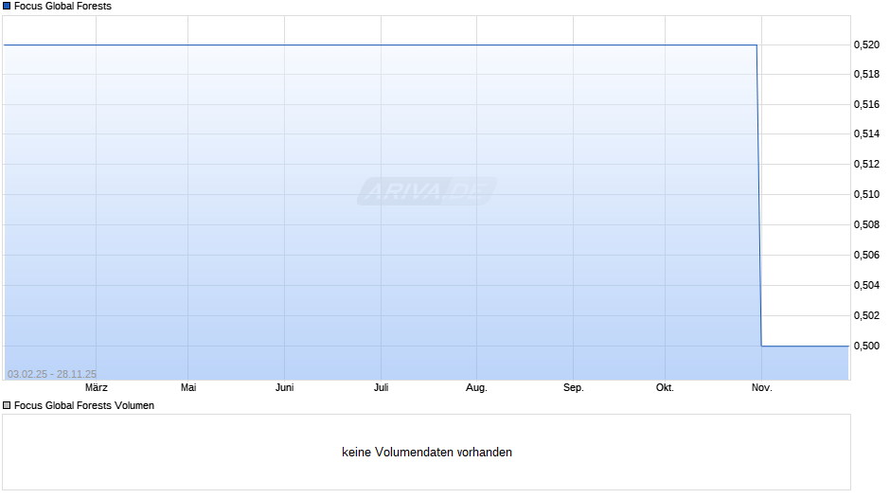The height and width of the screenshot is (498, 890).
Task: Click the 0,510 price axis value
Action: pyautogui.click(x=866, y=195)
